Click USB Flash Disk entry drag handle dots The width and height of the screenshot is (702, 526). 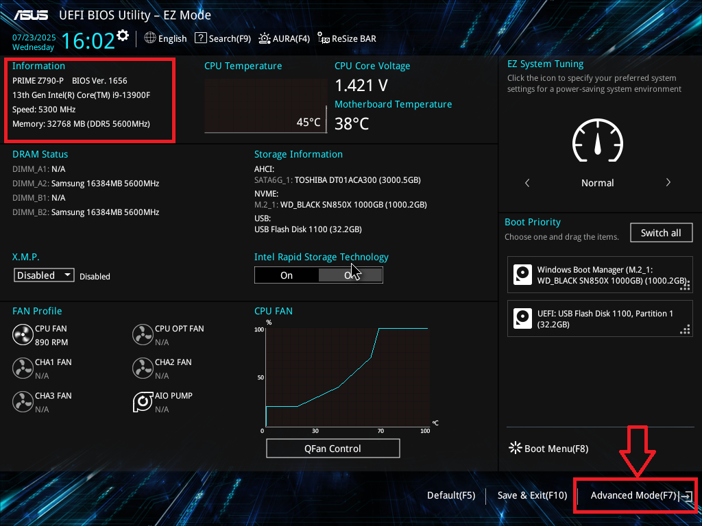pyautogui.click(x=685, y=330)
